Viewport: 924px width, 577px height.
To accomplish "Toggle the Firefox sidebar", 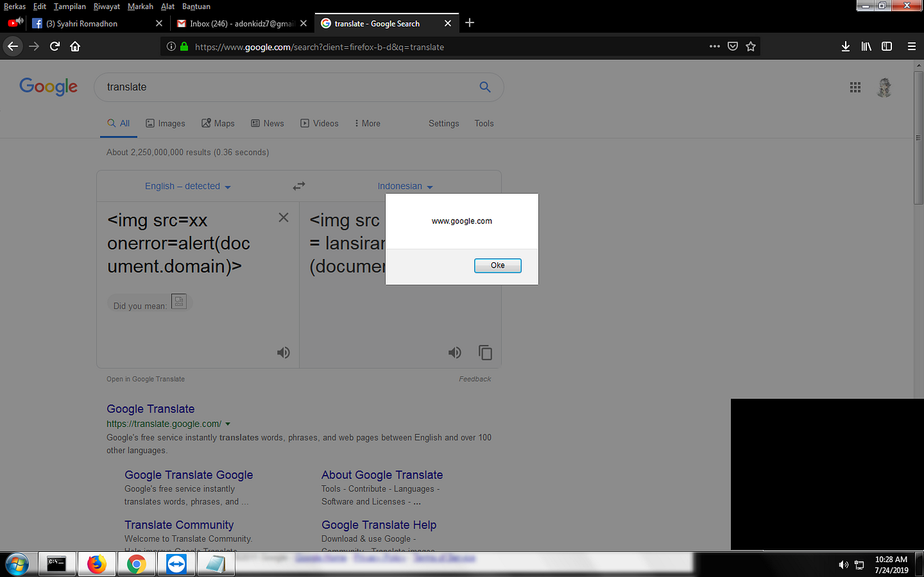I will (886, 46).
